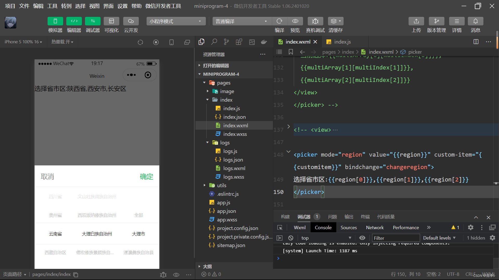Toggle the 模拟器 simulator panel
Image resolution: width=499 pixels, height=280 pixels.
55,21
